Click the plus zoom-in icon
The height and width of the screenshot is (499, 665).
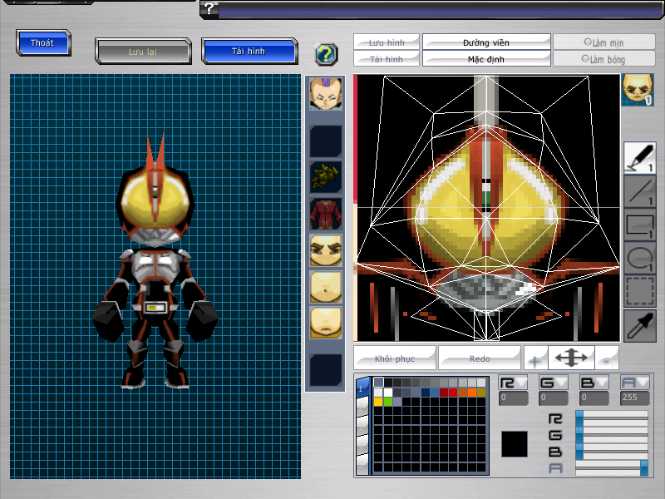[x=535, y=358]
